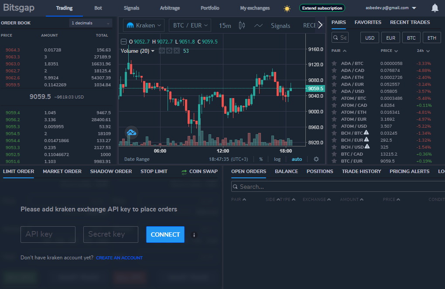This screenshot has height=289, width=445.
Task: Open Volume indicator settings gear
Action: pos(169,51)
